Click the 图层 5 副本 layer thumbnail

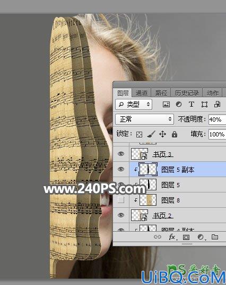[x=148, y=169]
